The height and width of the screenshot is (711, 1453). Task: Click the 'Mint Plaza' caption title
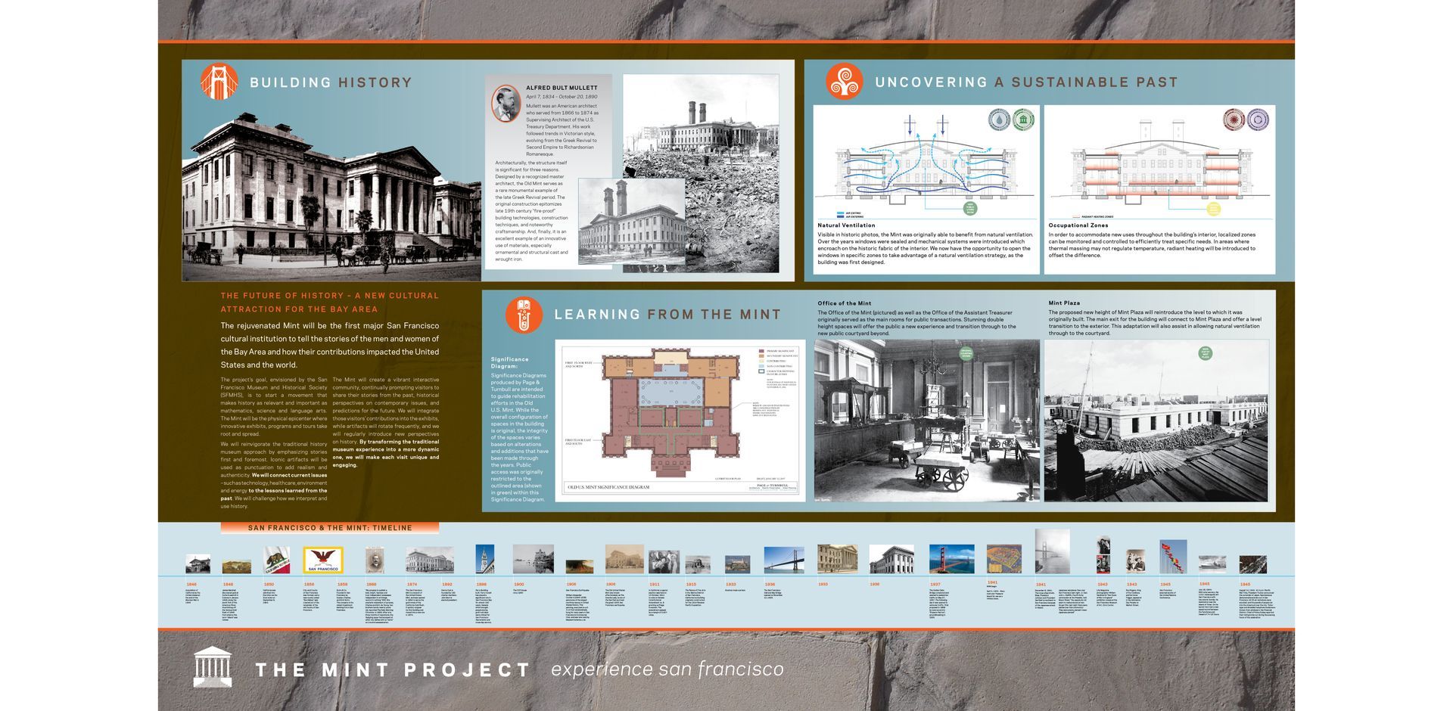1064,303
